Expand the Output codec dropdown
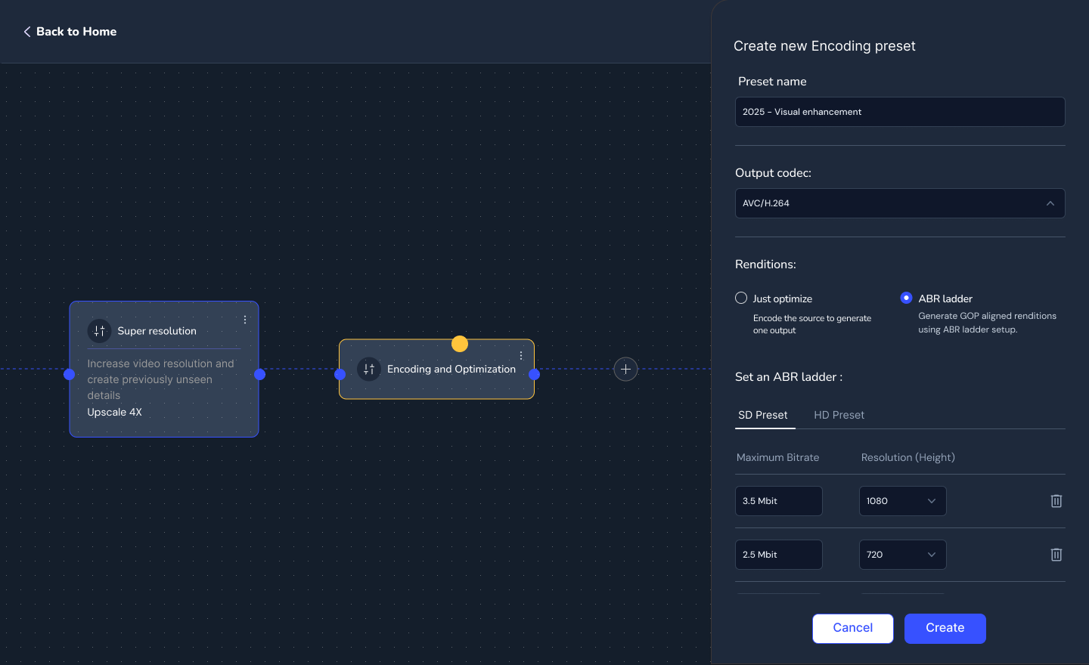Screen dimensions: 1089x665 click(x=900, y=203)
